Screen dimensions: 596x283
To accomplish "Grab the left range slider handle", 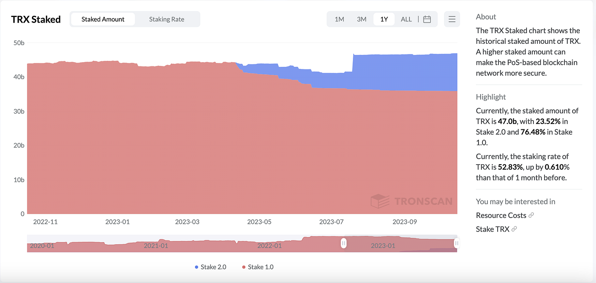I will 344,243.
